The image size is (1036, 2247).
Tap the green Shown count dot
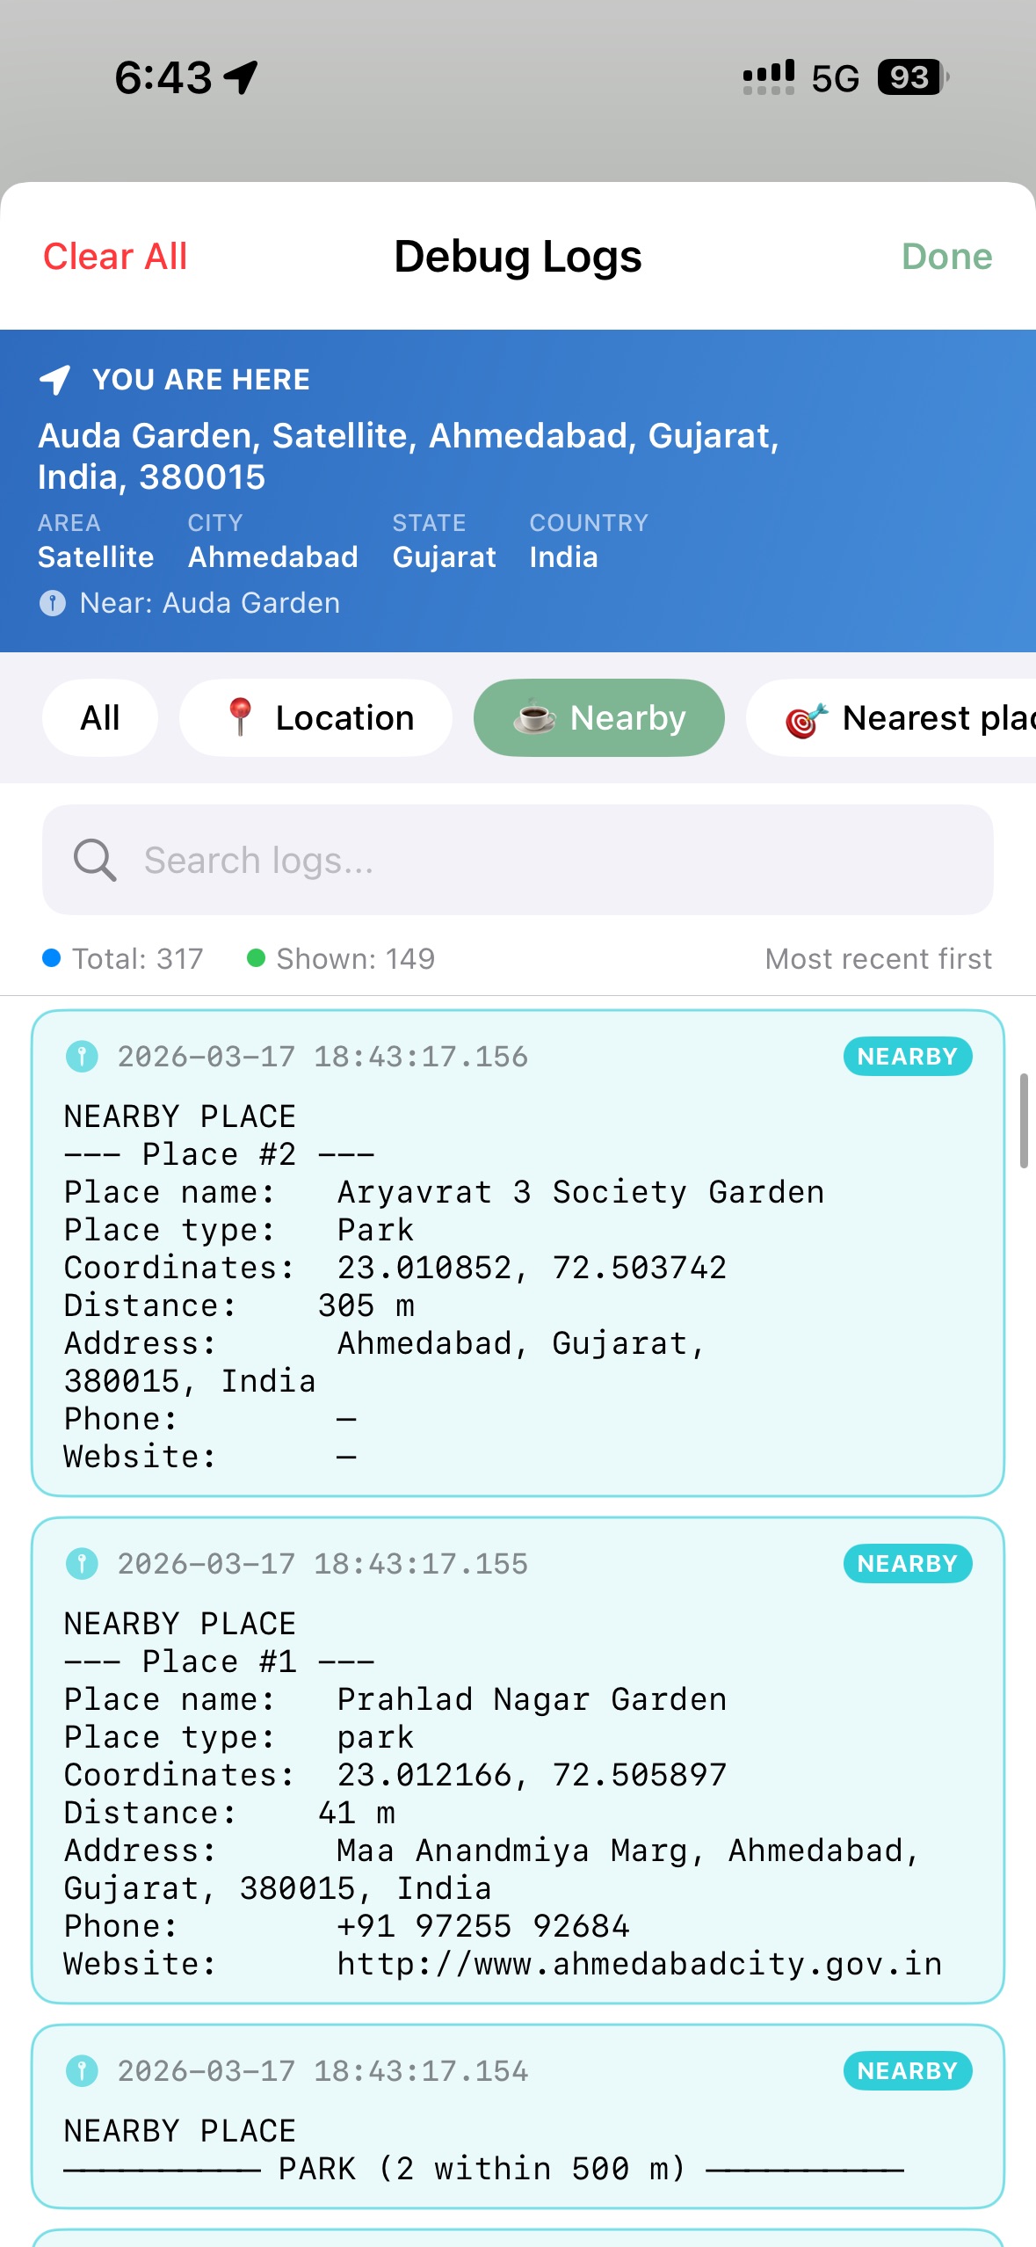tap(256, 958)
